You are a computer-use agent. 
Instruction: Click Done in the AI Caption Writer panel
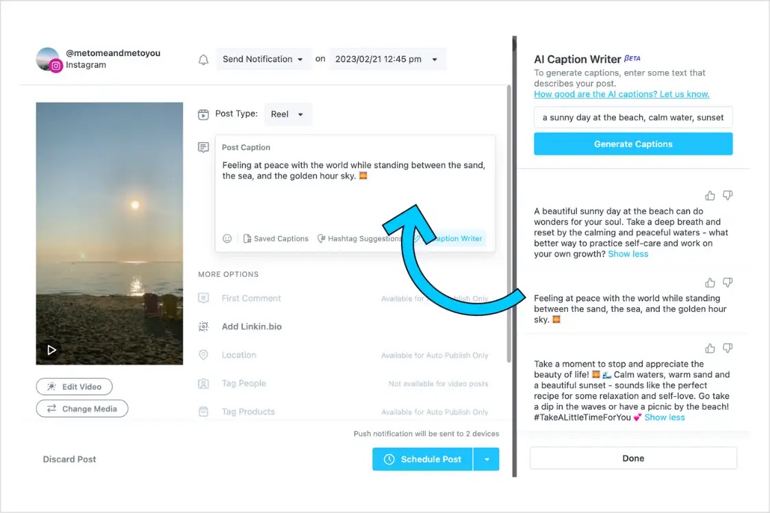click(633, 458)
